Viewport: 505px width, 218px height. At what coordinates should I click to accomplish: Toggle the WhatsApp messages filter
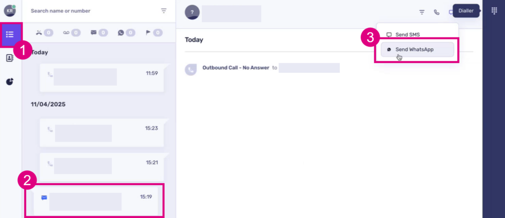pos(126,33)
